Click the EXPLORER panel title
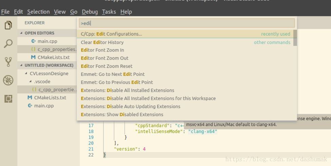Screen dimensions: 331x166 (x=35, y=23)
